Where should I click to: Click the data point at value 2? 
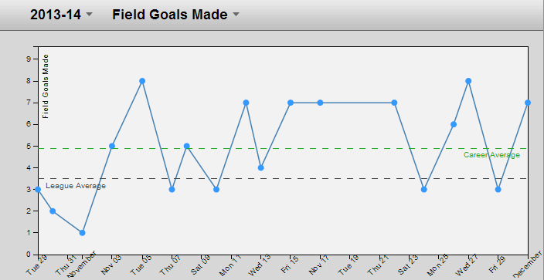point(53,211)
